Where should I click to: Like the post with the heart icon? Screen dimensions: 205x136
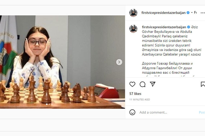(x=132, y=84)
